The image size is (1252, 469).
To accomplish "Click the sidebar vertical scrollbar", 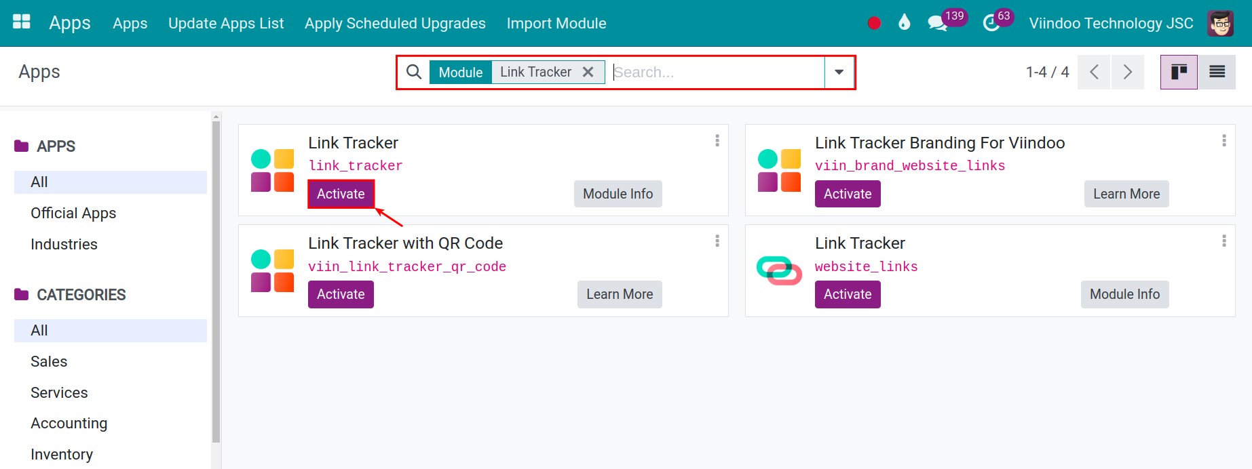I will [x=216, y=281].
